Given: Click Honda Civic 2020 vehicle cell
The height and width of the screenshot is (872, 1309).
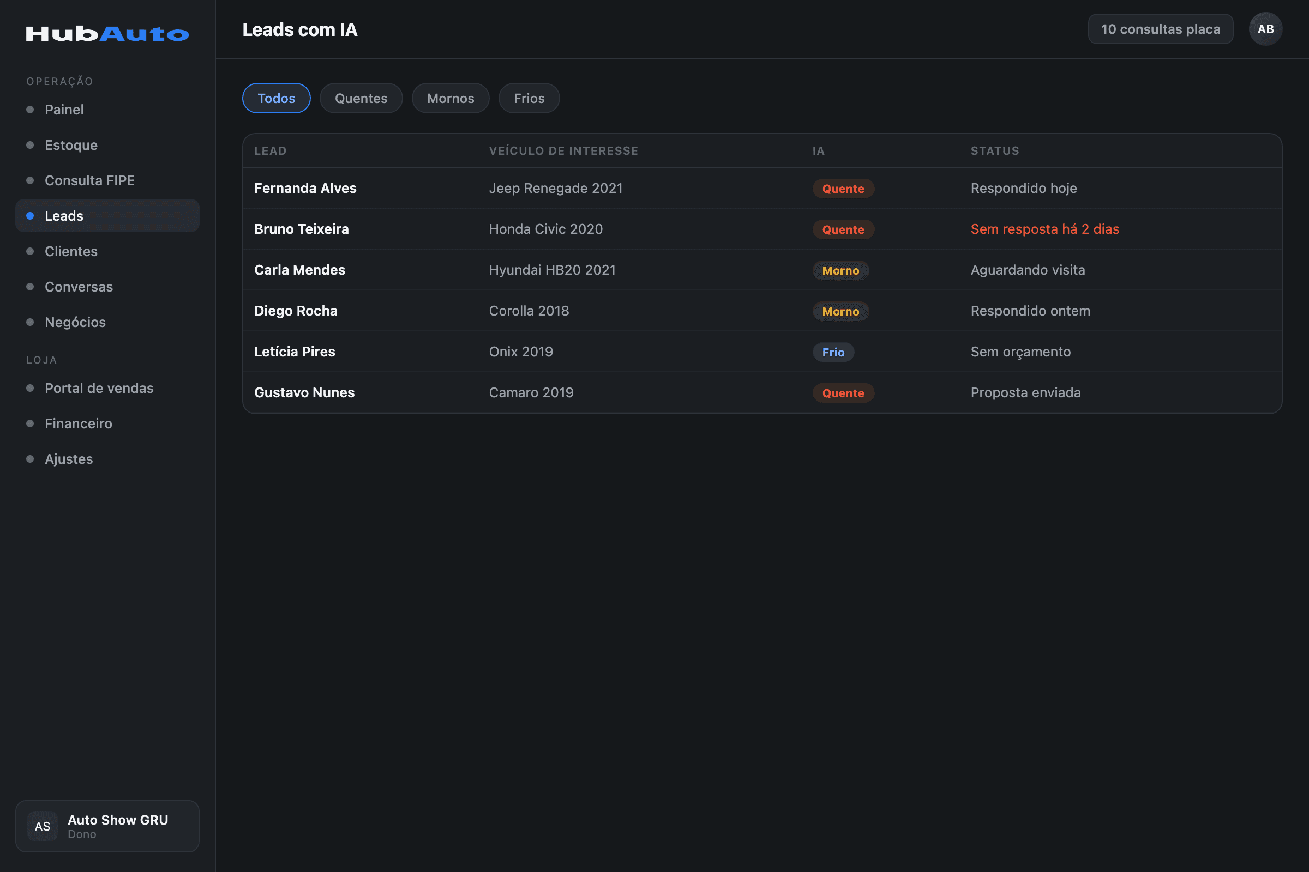Looking at the screenshot, I should coord(546,229).
